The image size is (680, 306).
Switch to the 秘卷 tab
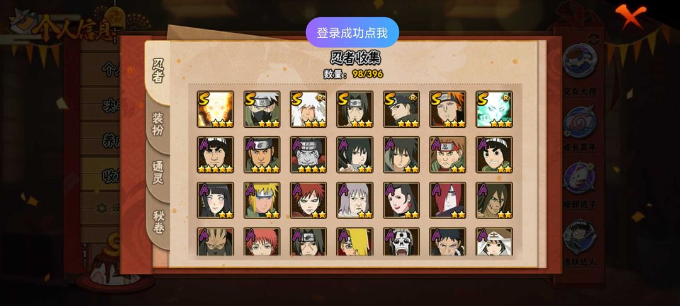[158, 222]
